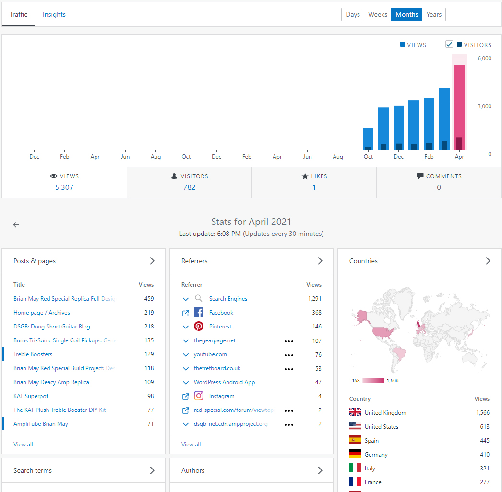
Task: Click the Facebook referrer icon
Action: point(198,313)
